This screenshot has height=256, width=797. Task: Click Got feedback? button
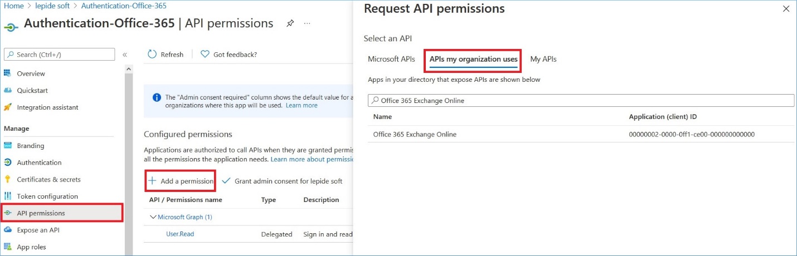(x=229, y=54)
